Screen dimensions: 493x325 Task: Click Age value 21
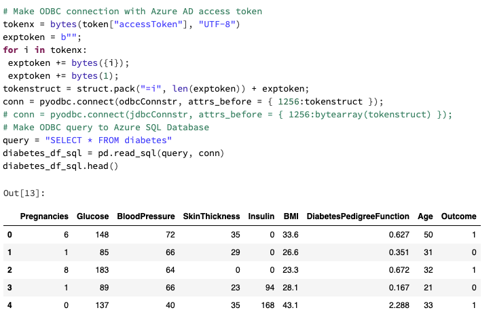pyautogui.click(x=428, y=287)
